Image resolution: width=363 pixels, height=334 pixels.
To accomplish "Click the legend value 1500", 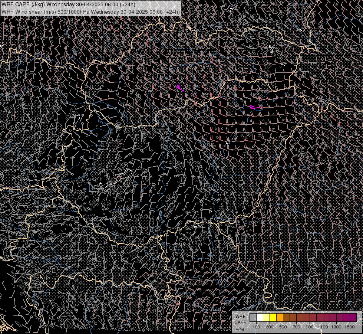I will click(x=350, y=327).
